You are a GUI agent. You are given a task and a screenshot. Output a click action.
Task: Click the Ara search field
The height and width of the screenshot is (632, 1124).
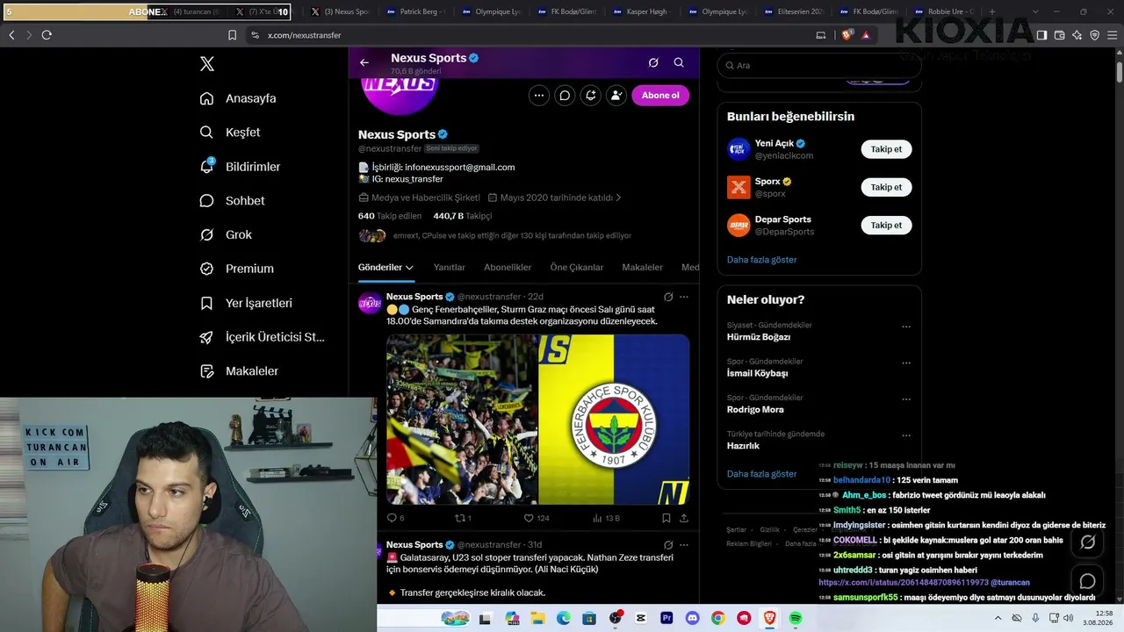pyautogui.click(x=819, y=65)
